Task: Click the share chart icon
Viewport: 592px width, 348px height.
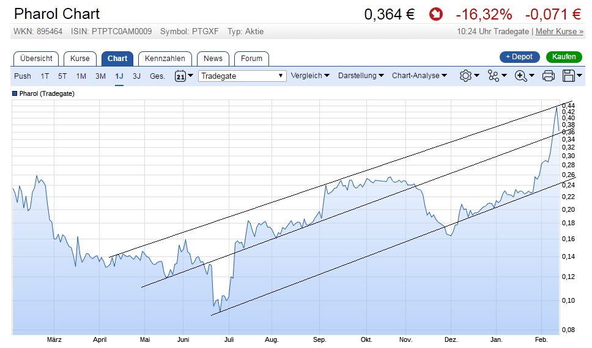Action: tap(493, 76)
